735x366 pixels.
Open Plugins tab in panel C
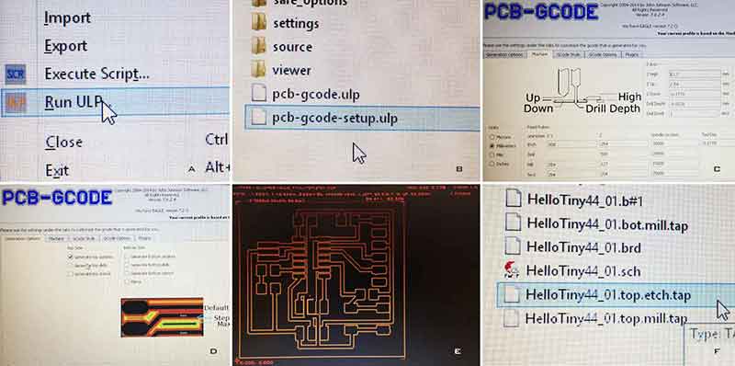click(631, 55)
